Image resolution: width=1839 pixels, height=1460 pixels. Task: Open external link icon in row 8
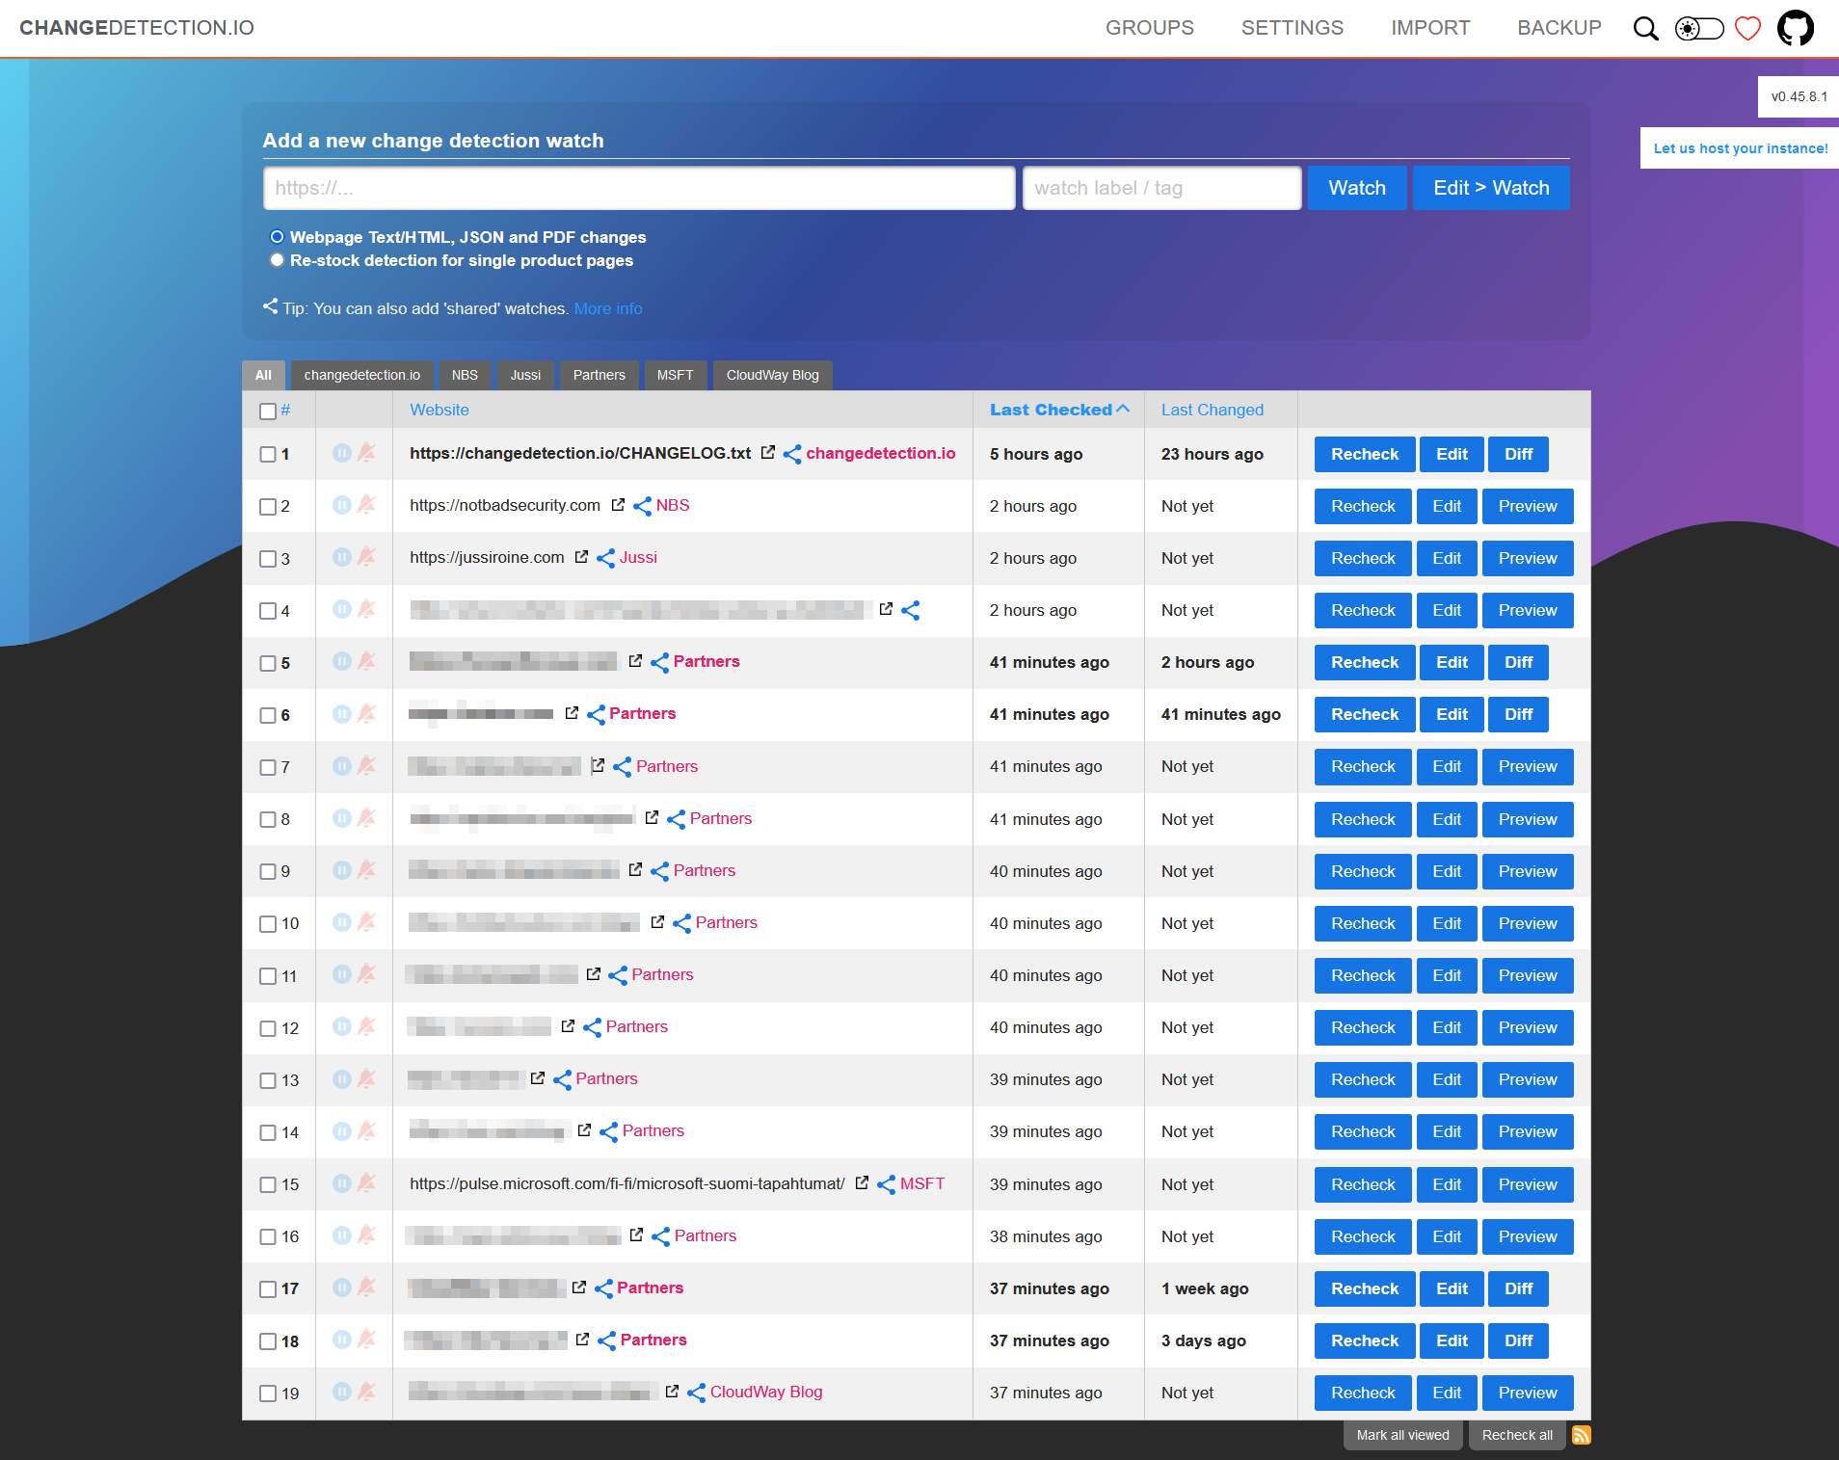click(x=652, y=817)
